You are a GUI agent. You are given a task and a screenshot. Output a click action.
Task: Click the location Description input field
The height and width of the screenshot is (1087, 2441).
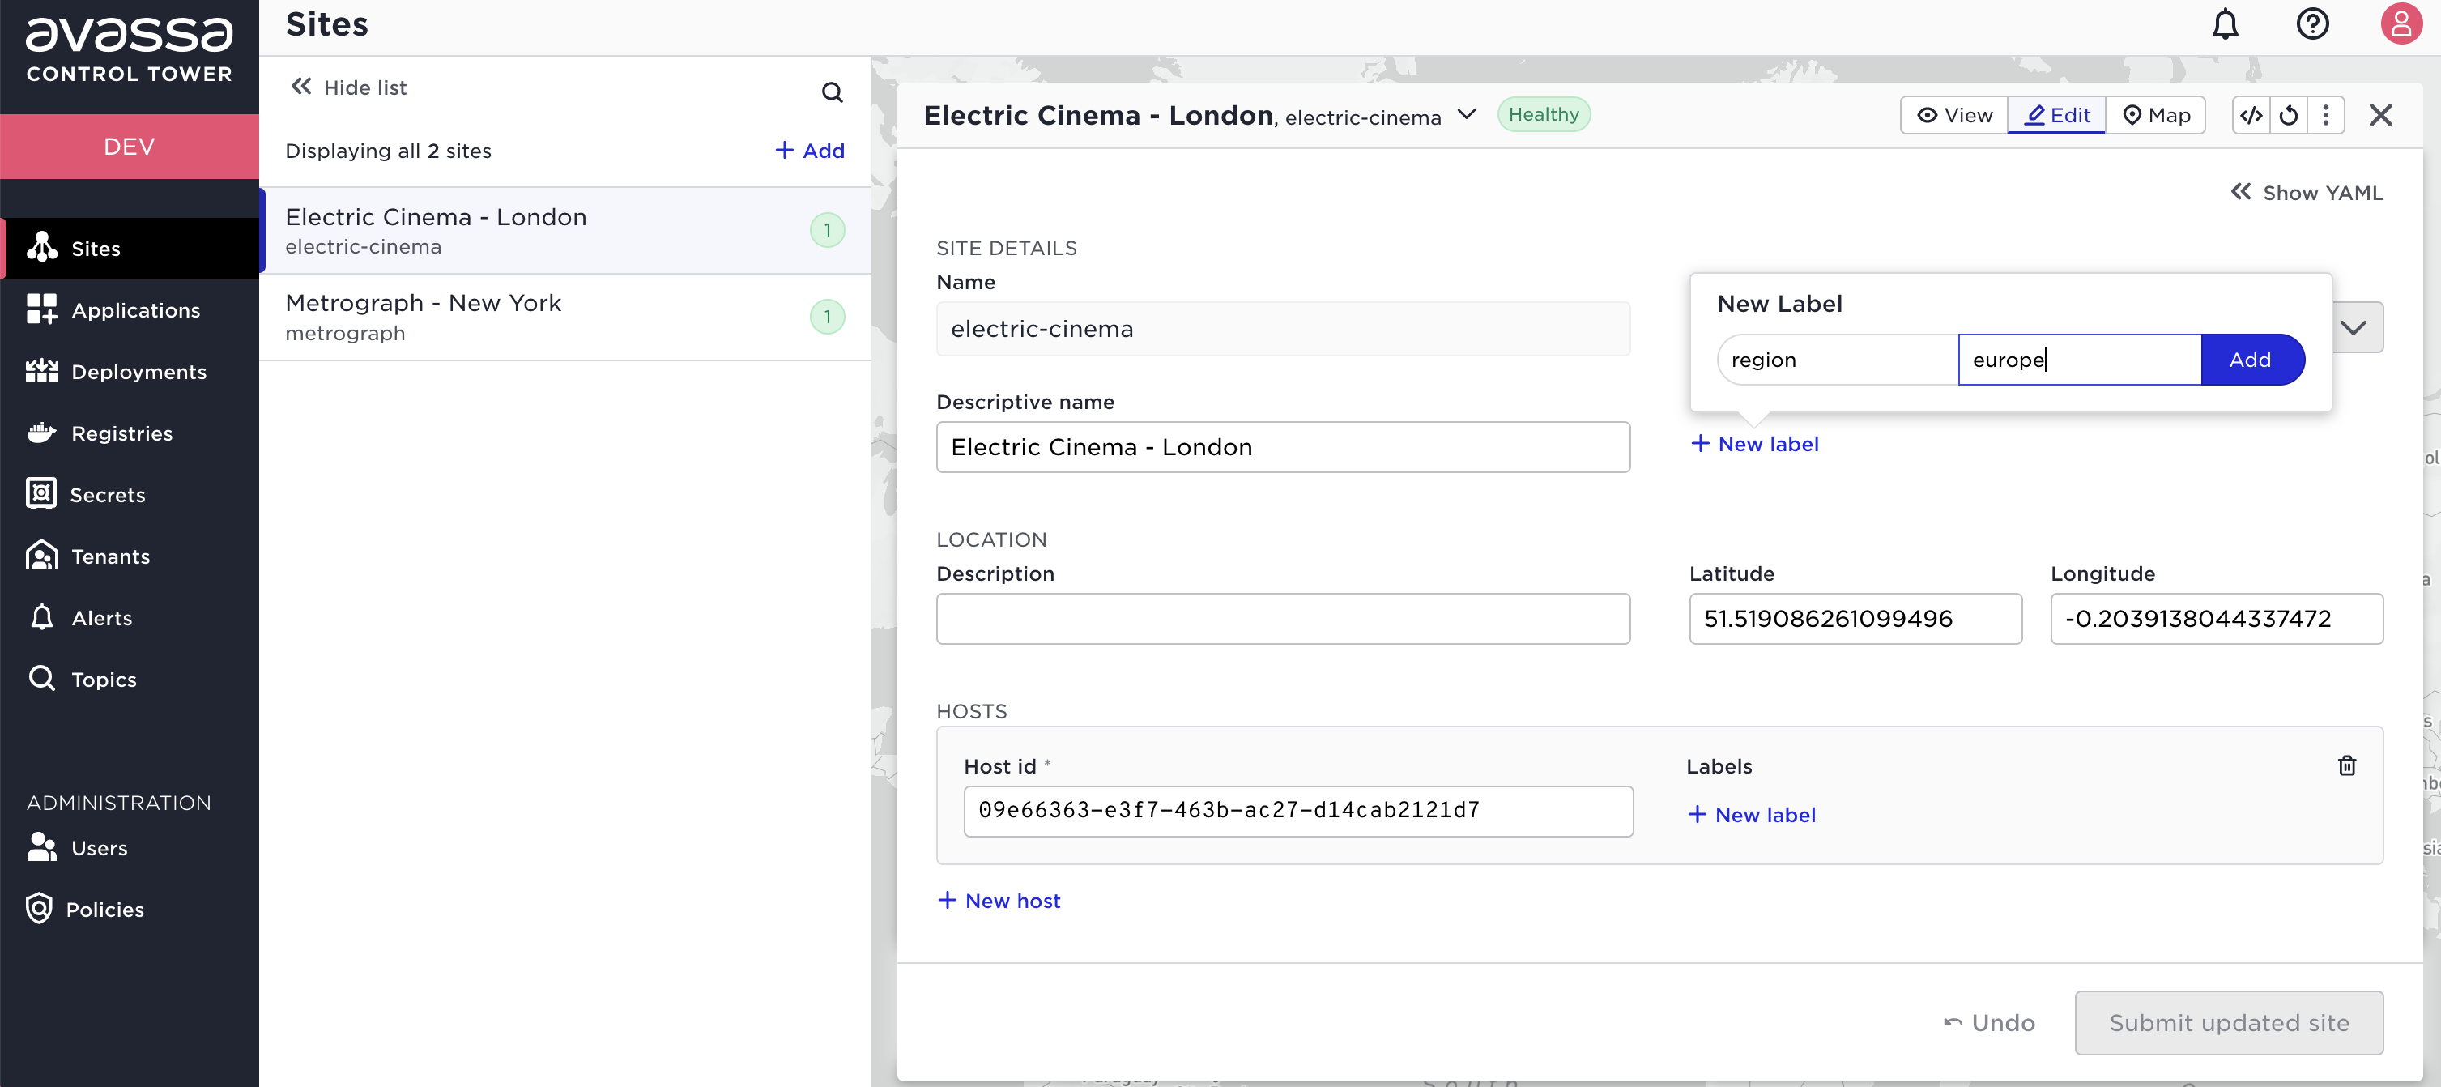pyautogui.click(x=1283, y=619)
